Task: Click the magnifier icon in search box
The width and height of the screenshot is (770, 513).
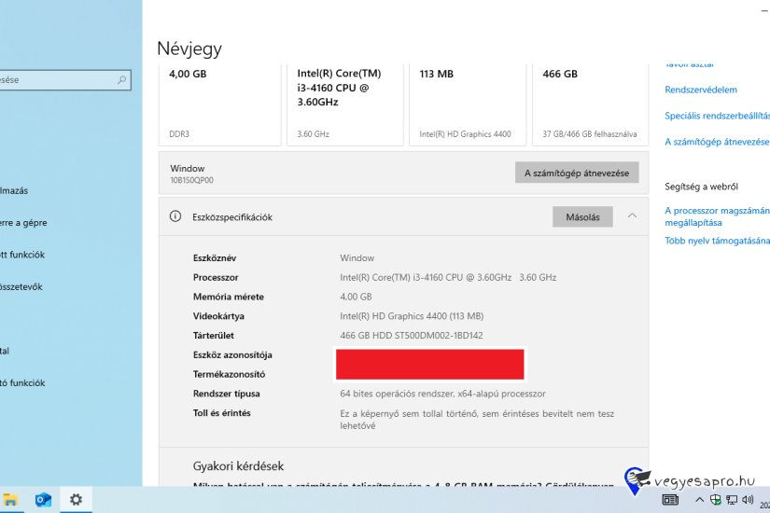Action: 121,80
